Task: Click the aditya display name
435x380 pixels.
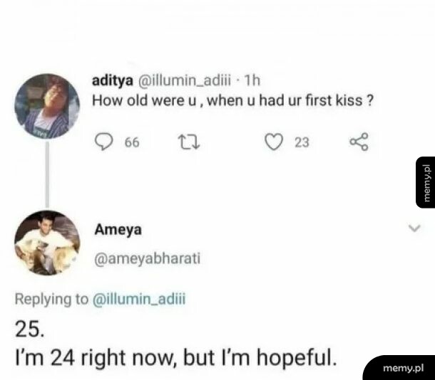Action: coord(113,81)
